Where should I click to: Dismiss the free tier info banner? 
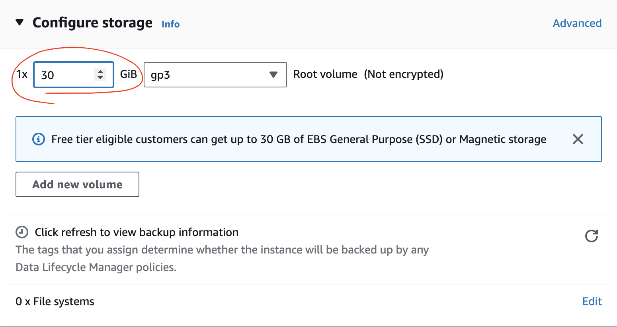[578, 139]
